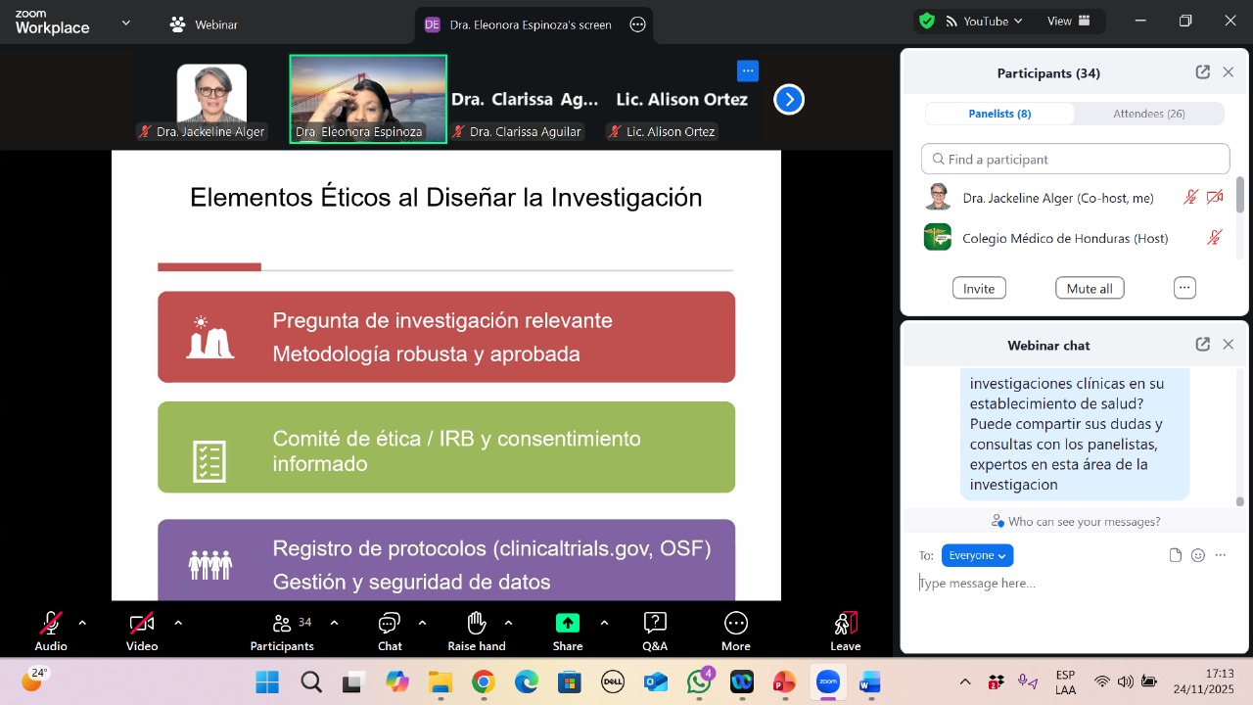Switch to the Attendees (26) tab
1253x705 pixels.
[x=1148, y=114]
